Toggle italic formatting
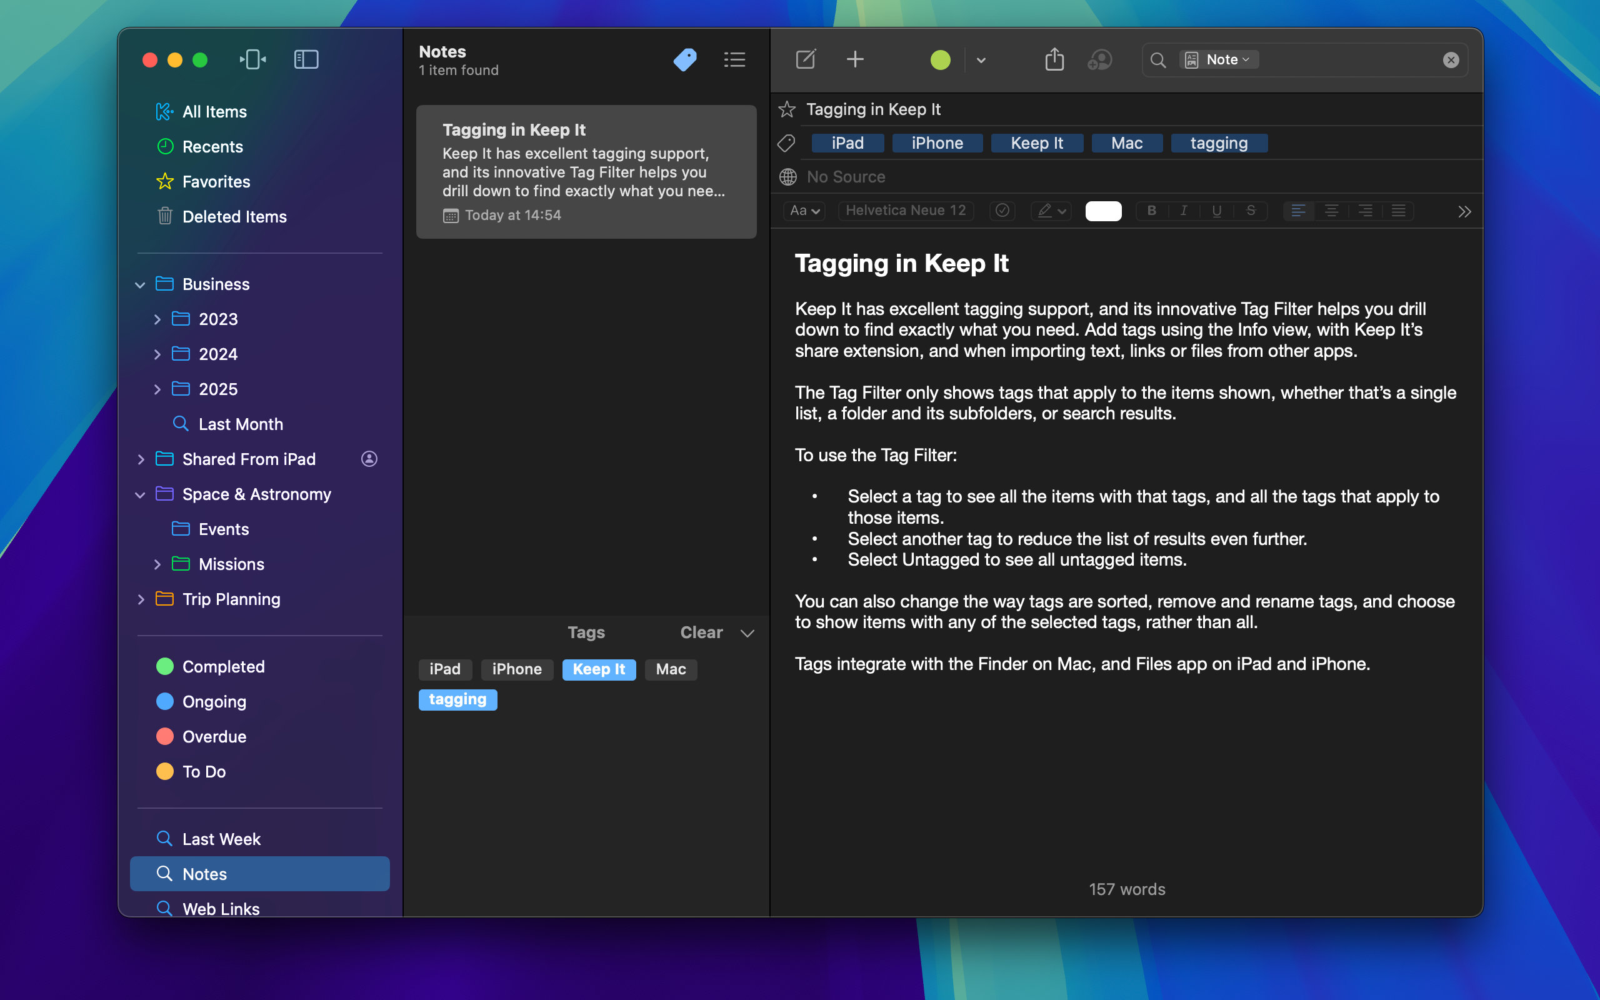The height and width of the screenshot is (1000, 1600). coord(1184,211)
